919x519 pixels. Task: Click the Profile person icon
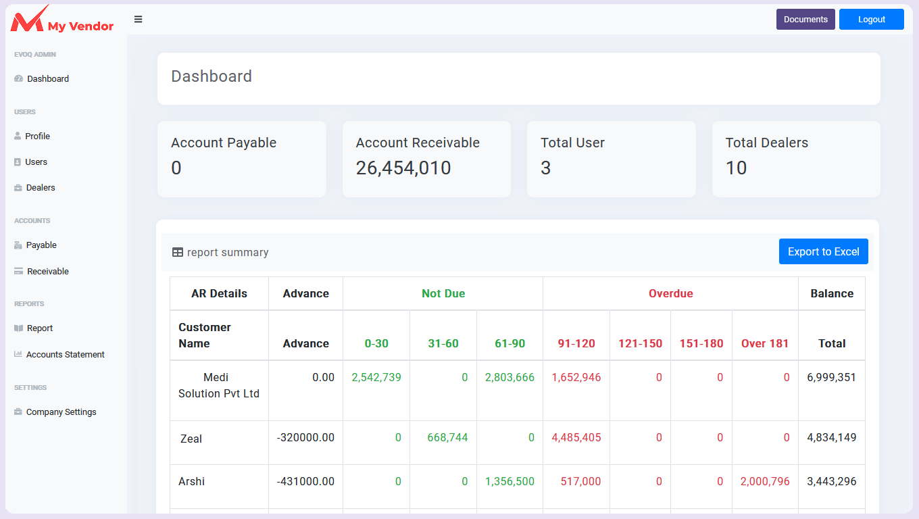coord(18,137)
